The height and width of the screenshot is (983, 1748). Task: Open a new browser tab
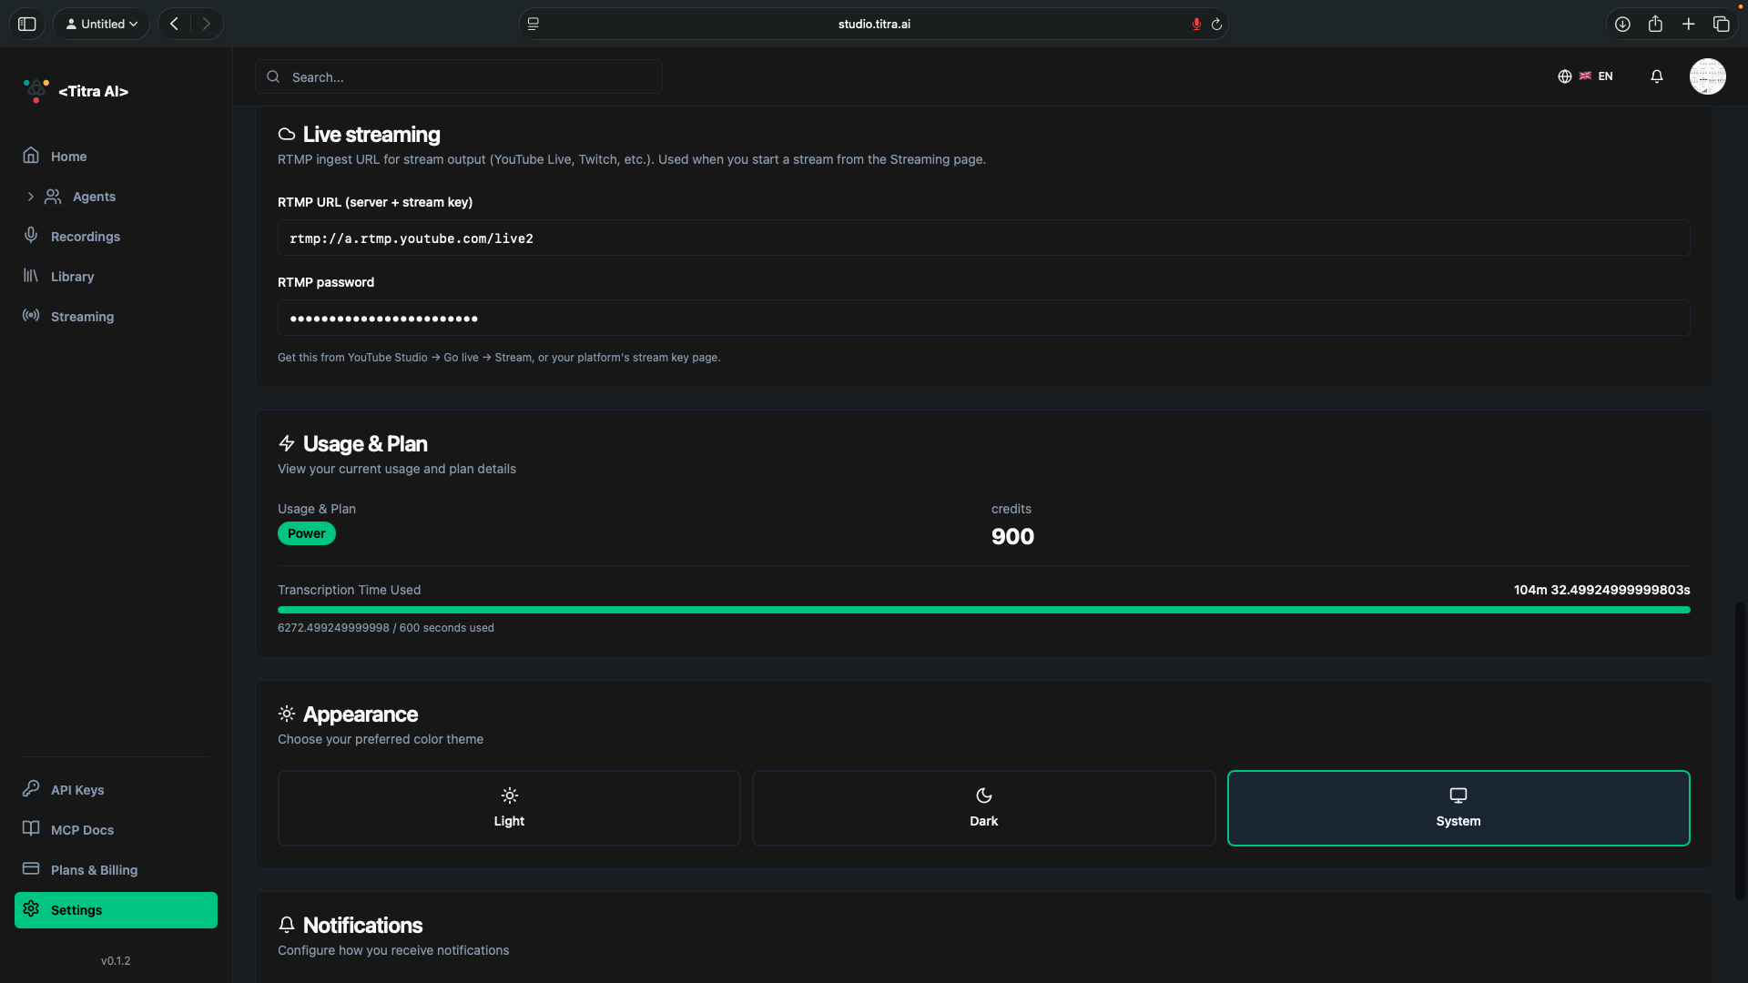(1688, 25)
